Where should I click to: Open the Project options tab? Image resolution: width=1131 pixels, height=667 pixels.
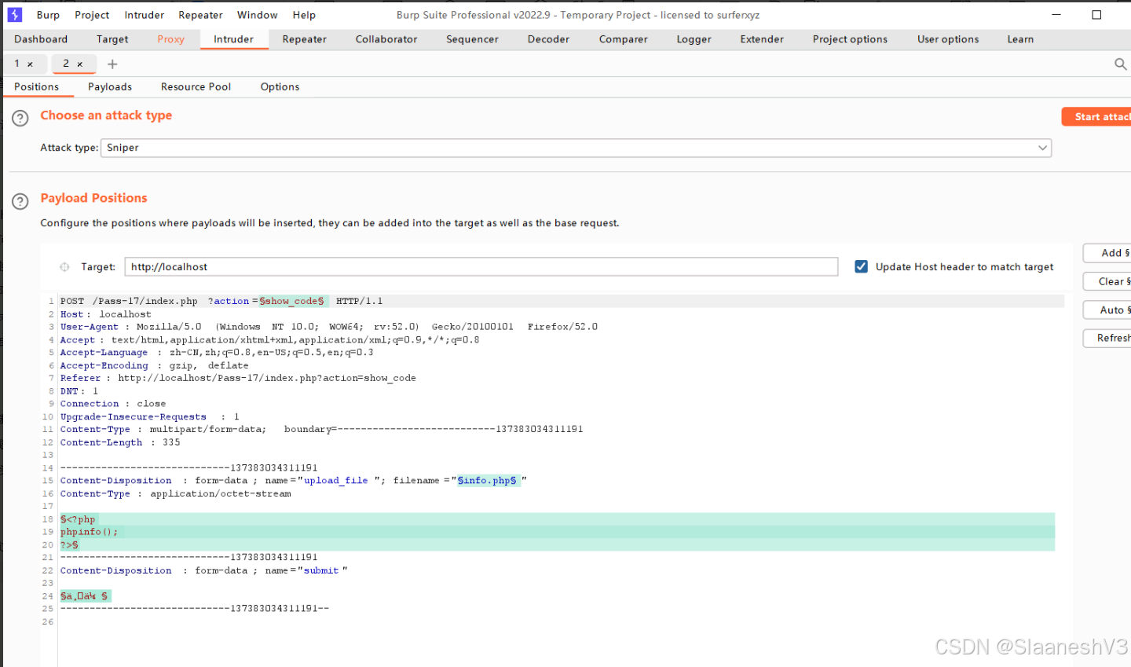[x=850, y=39]
